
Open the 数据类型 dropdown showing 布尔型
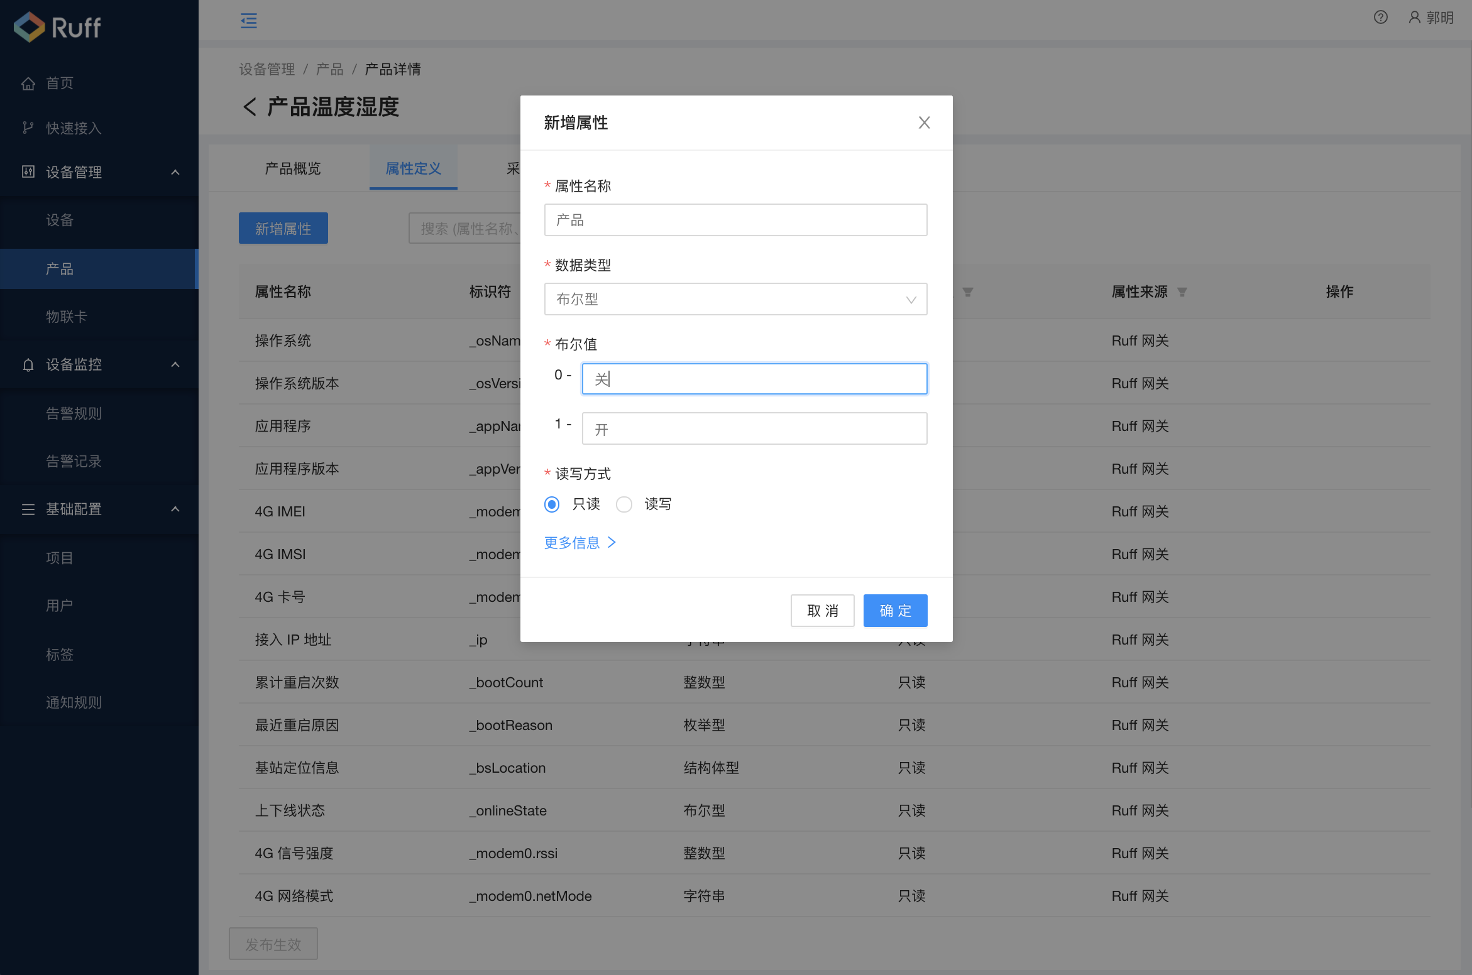(735, 299)
